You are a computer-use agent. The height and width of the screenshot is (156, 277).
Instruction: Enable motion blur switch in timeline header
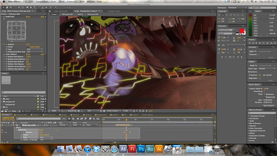(x=85, y=119)
